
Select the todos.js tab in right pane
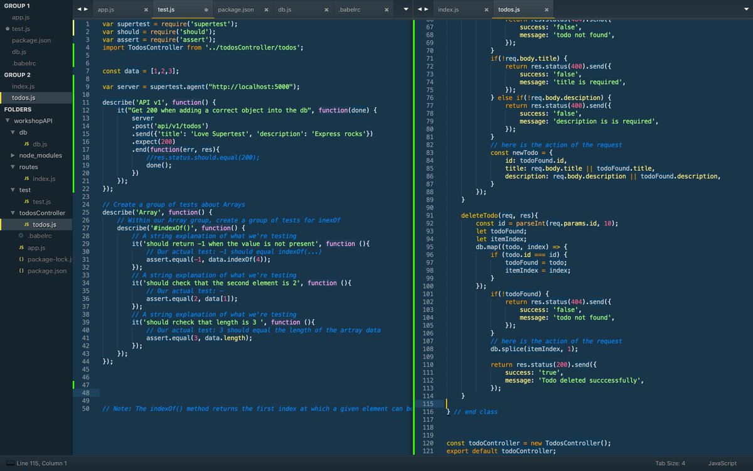tap(523, 10)
